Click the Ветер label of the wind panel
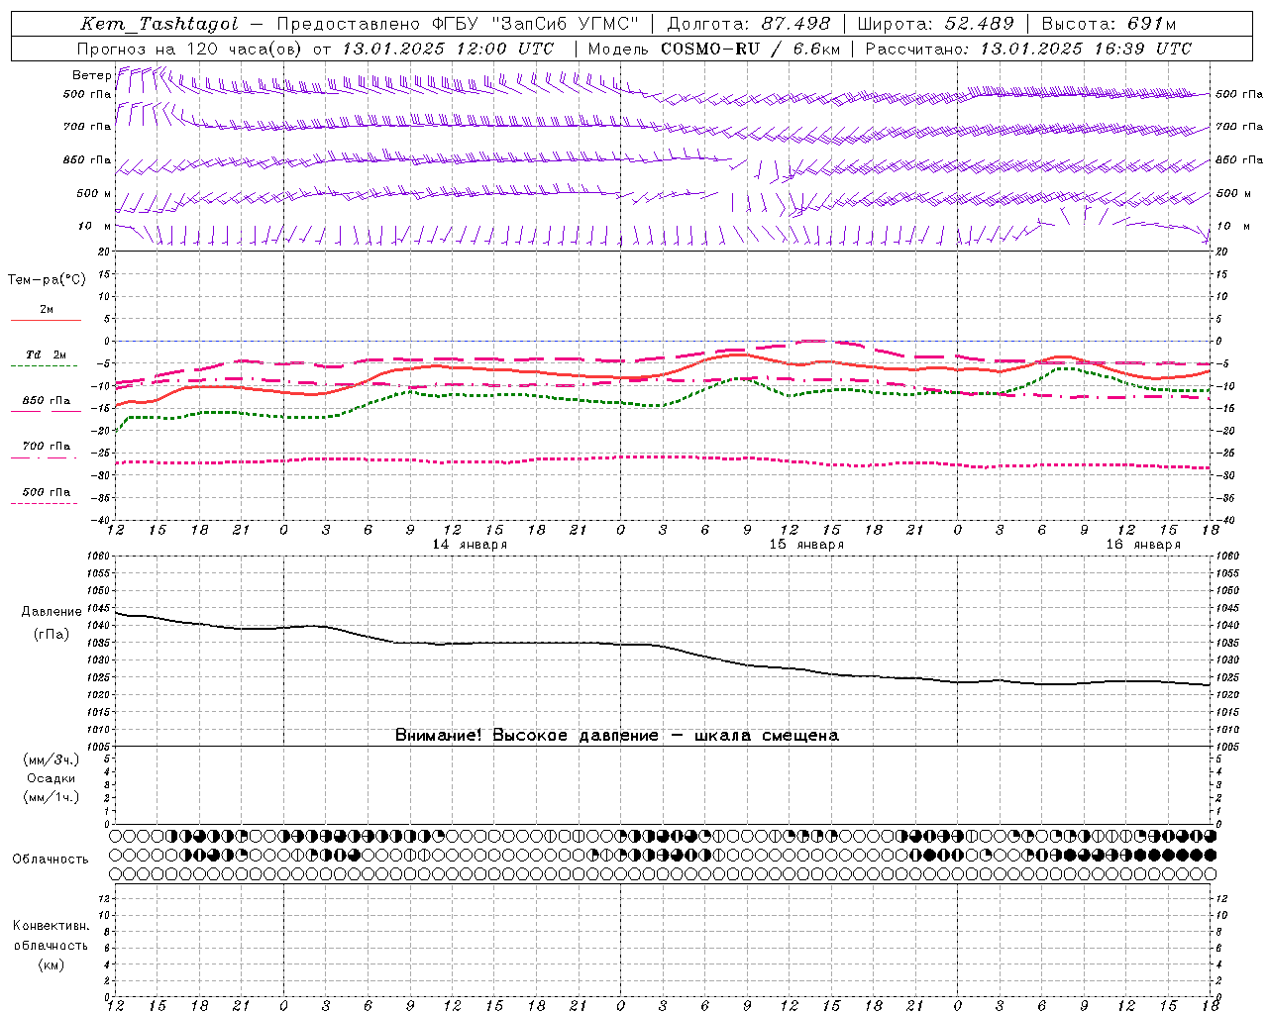The width and height of the screenshot is (1268, 1014). click(x=92, y=75)
